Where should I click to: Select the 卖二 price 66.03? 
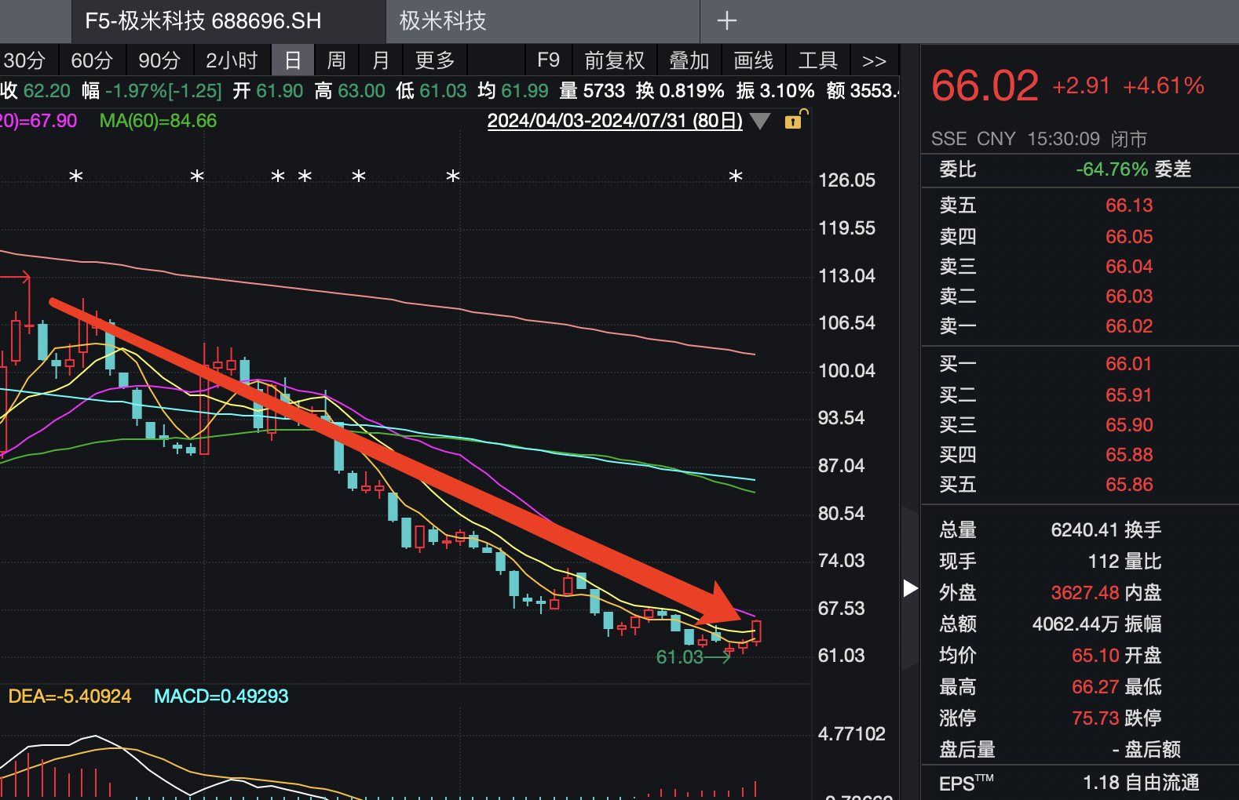point(1129,296)
